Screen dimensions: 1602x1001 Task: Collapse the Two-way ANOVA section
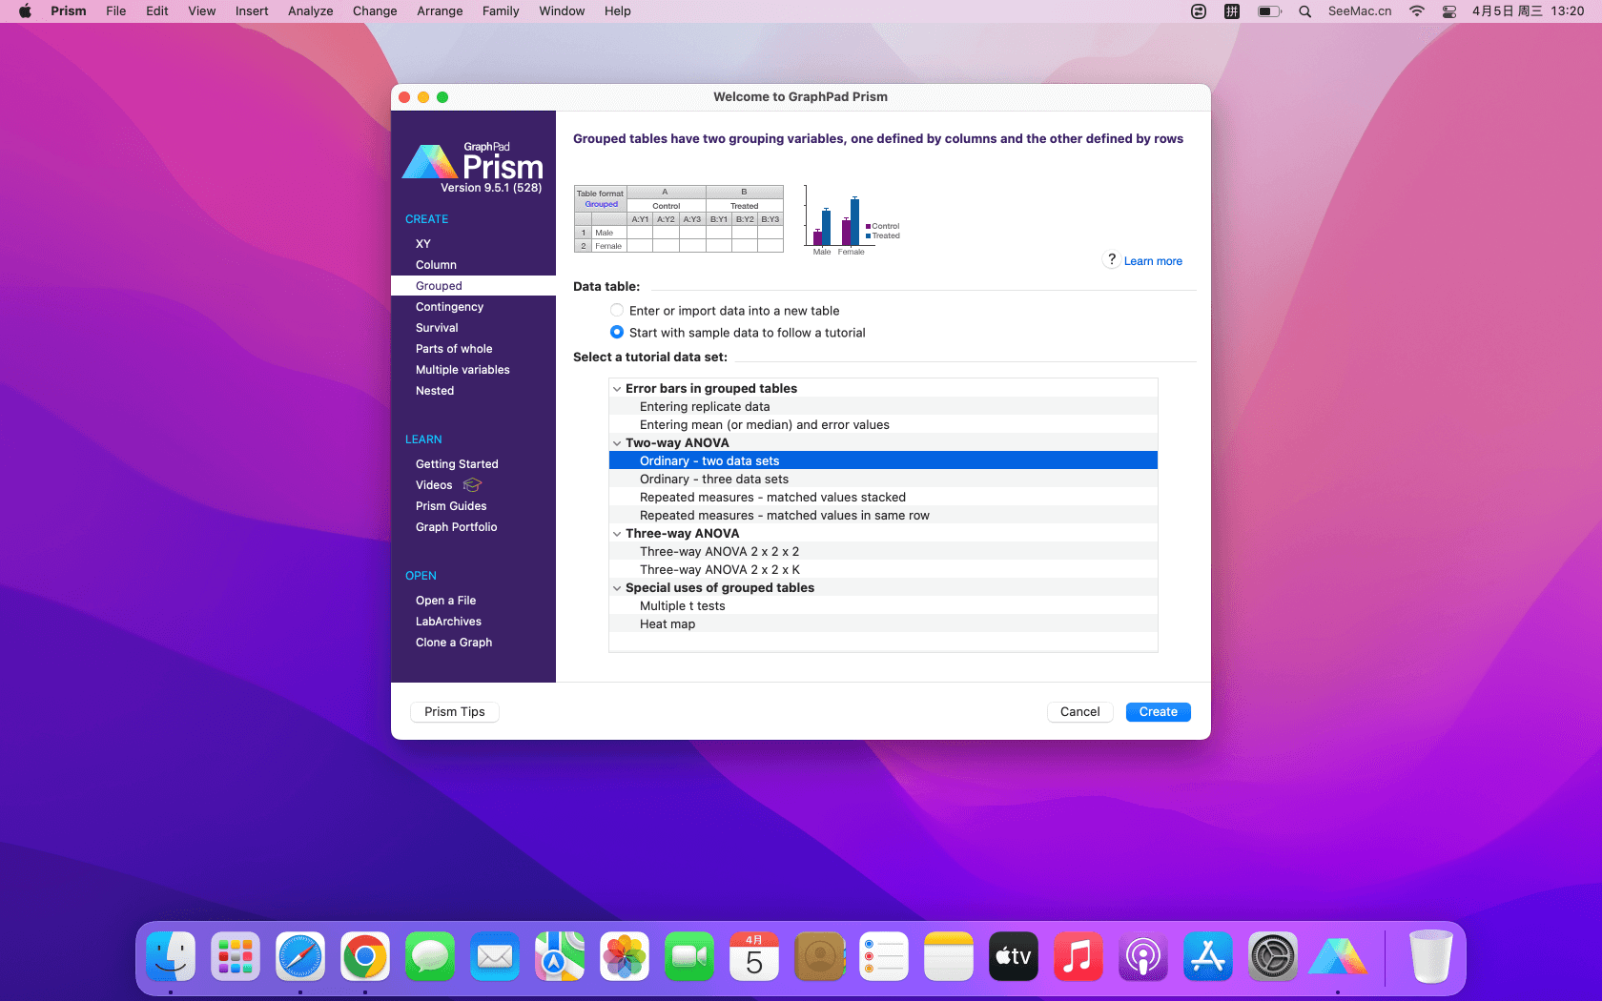coord(617,443)
